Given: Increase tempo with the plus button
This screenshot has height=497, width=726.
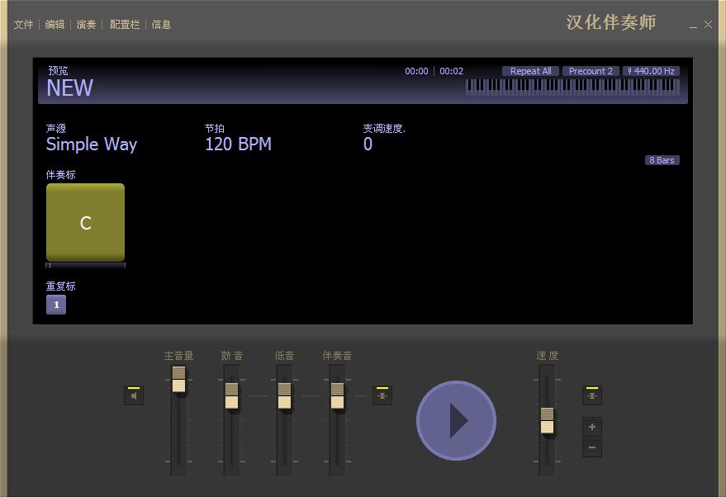Looking at the screenshot, I should [x=592, y=427].
